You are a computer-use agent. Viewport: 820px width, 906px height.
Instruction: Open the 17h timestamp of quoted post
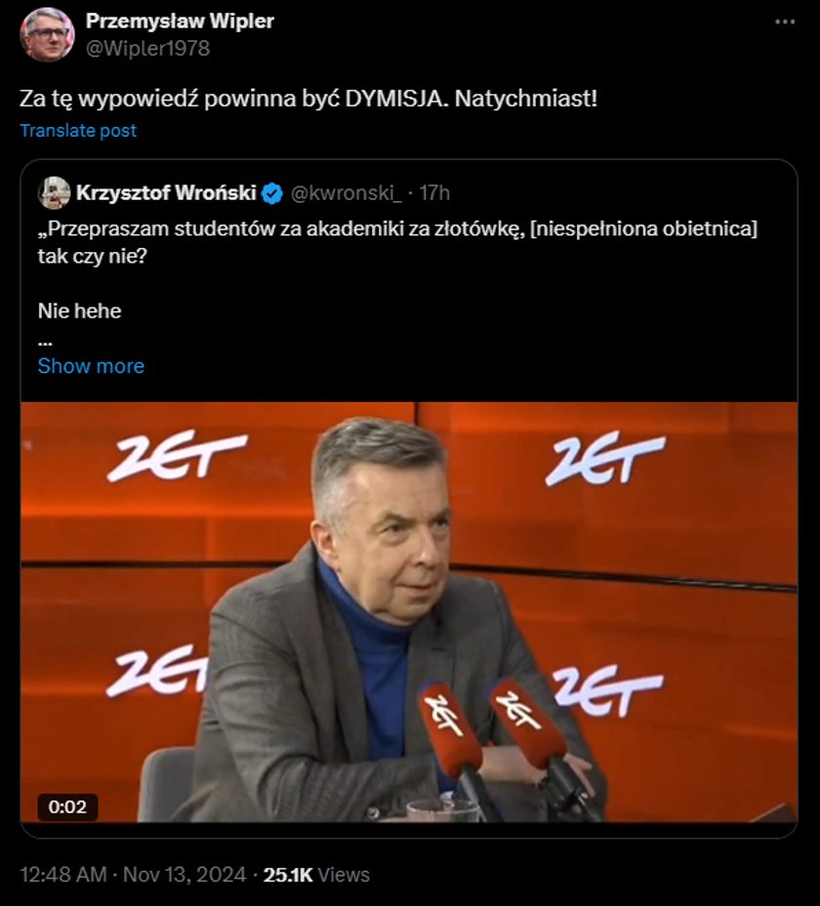point(434,193)
